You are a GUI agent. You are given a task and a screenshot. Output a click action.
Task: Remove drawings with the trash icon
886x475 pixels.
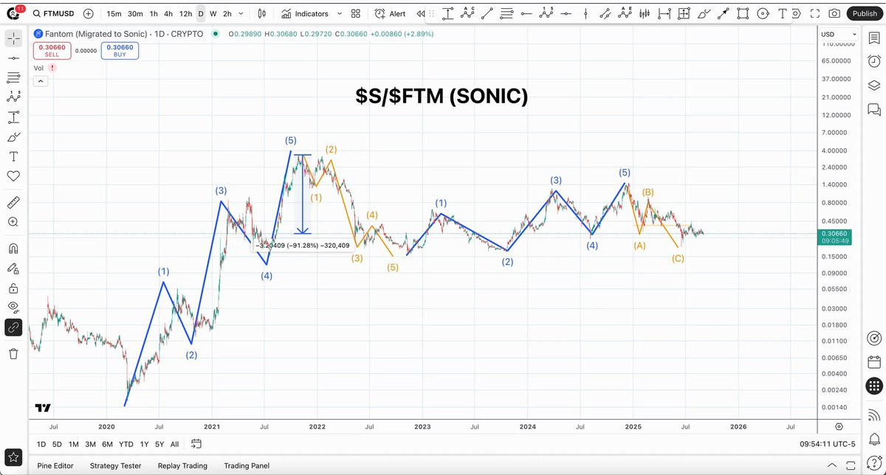coord(13,353)
